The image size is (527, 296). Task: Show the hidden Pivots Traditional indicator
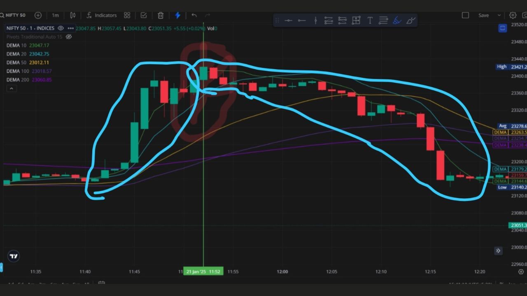(x=69, y=37)
